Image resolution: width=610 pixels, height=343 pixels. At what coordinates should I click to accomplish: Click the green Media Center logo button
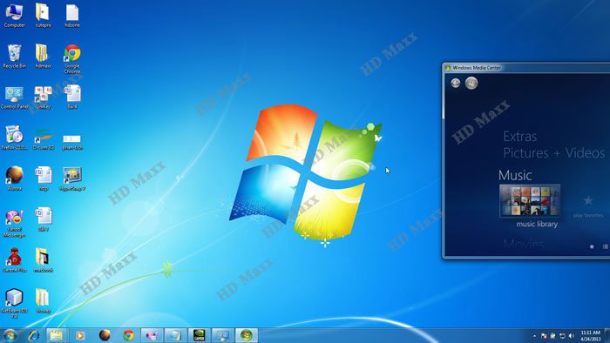pos(471,83)
